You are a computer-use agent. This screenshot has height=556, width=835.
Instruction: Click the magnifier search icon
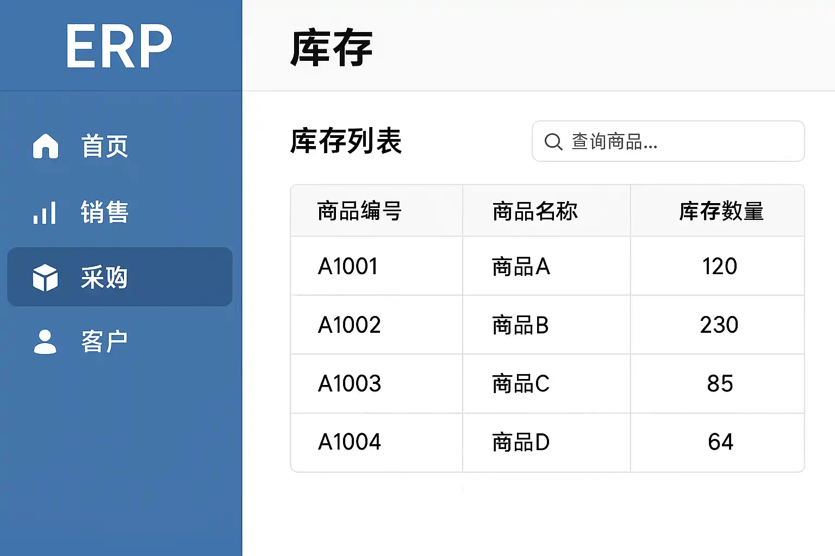click(553, 142)
